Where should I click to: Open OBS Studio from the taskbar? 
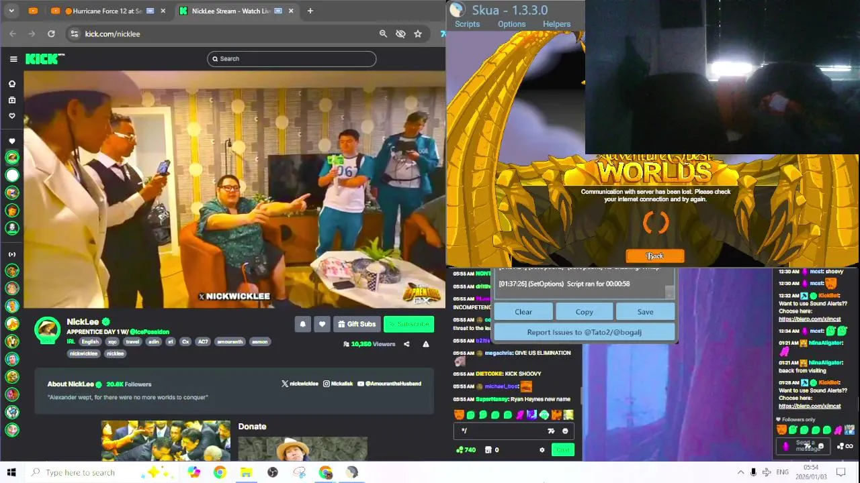[273, 472]
